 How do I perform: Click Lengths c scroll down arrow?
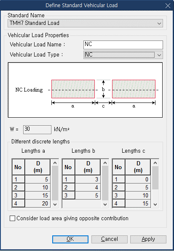[155, 204]
